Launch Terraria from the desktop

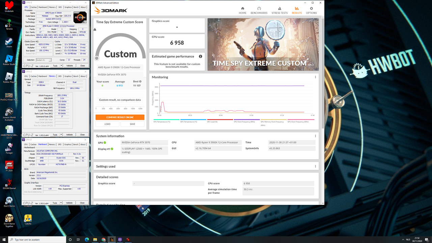pos(9,25)
